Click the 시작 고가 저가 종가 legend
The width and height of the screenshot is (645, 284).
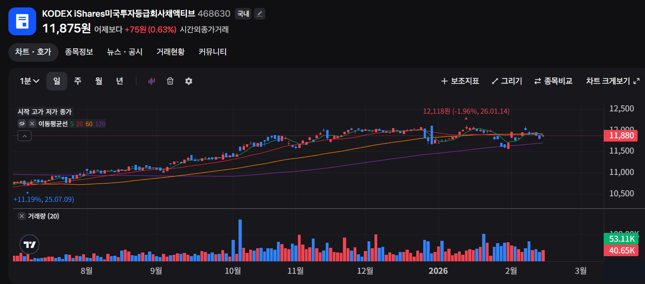click(x=45, y=112)
